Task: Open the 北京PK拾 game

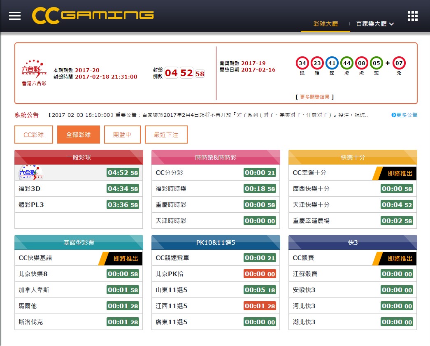Action: pos(216,274)
